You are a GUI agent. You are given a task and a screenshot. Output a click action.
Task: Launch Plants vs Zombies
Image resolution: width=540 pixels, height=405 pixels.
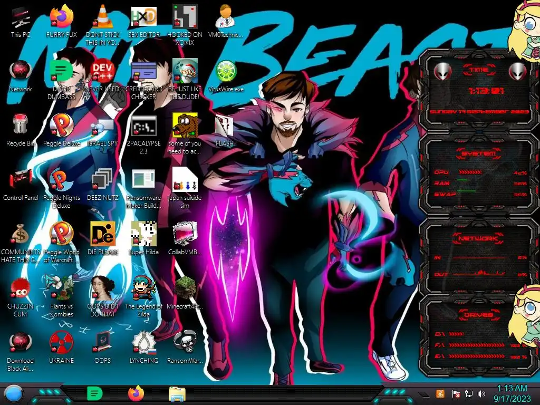point(61,297)
